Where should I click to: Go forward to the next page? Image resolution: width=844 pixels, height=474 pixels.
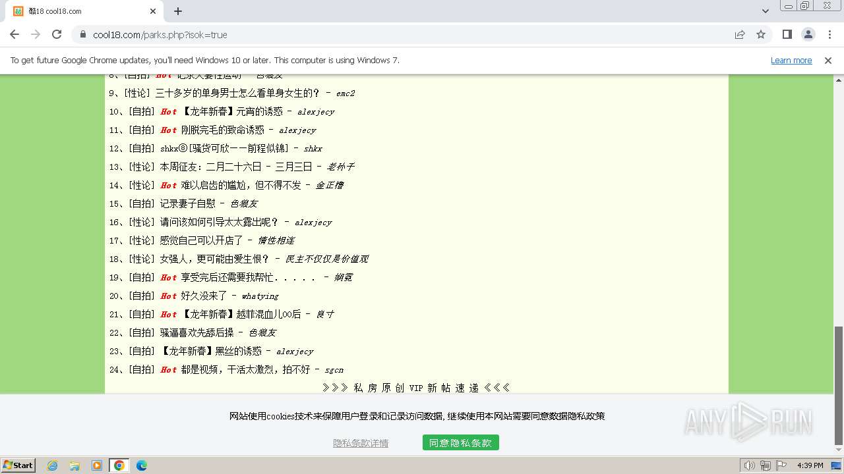tap(36, 34)
